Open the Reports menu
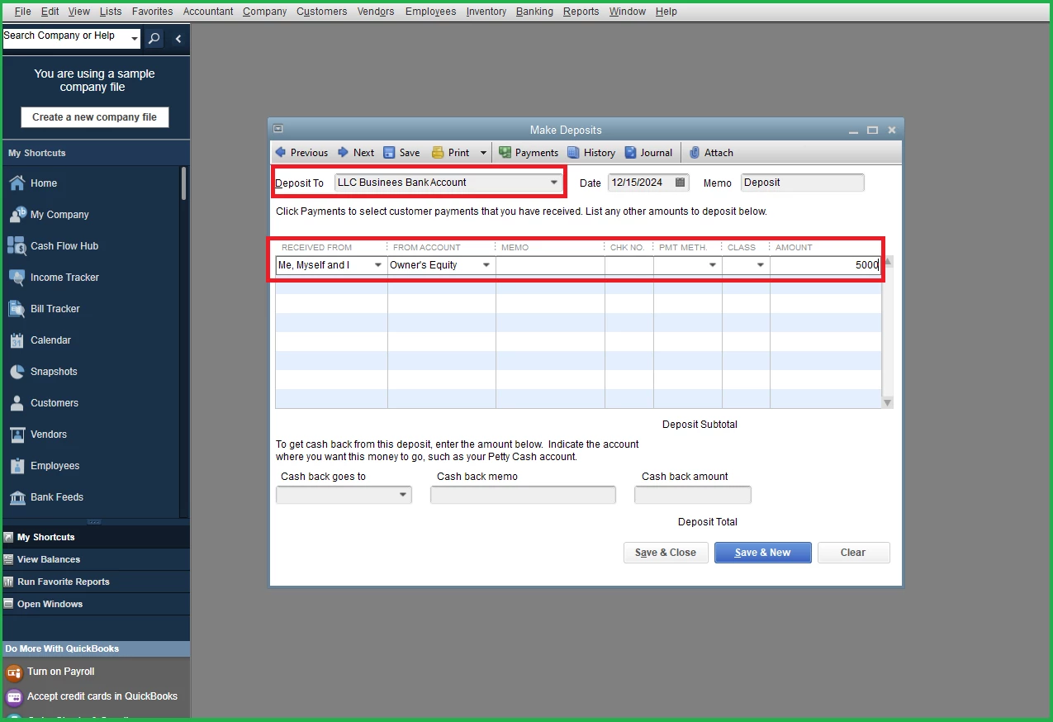The width and height of the screenshot is (1053, 722). (581, 12)
